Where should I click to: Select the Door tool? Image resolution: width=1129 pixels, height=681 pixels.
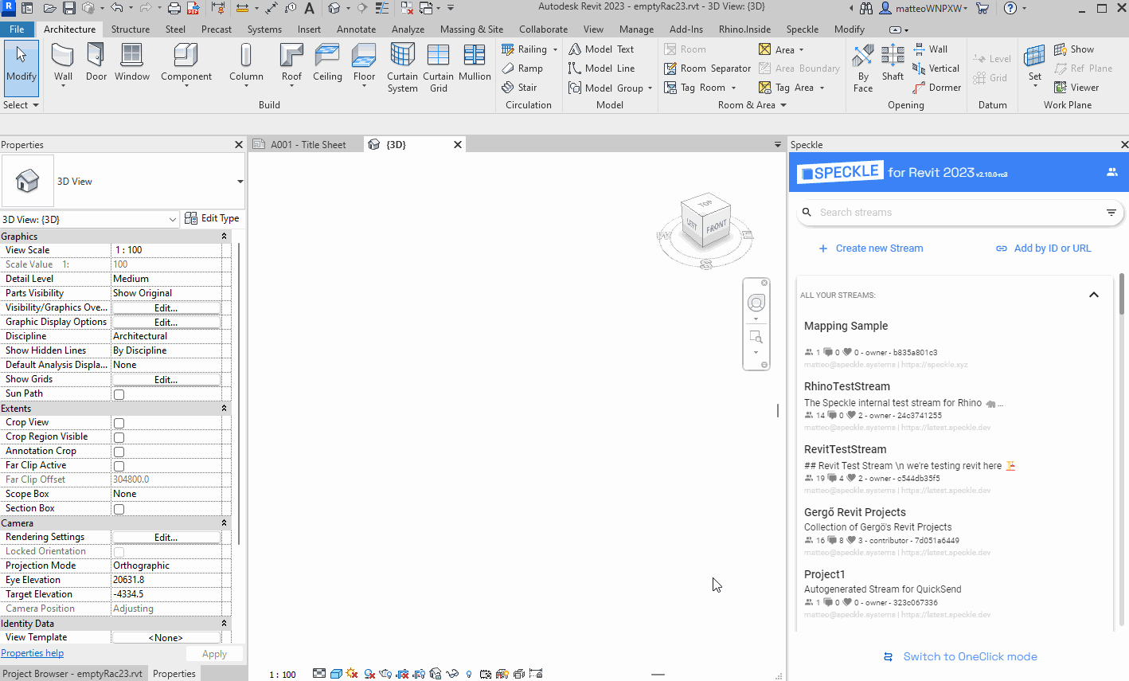point(96,63)
